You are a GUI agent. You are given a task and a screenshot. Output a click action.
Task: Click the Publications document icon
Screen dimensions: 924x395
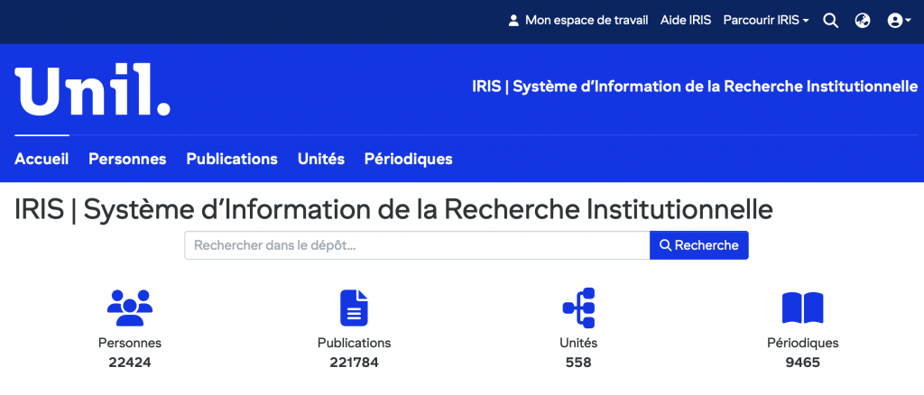click(354, 308)
